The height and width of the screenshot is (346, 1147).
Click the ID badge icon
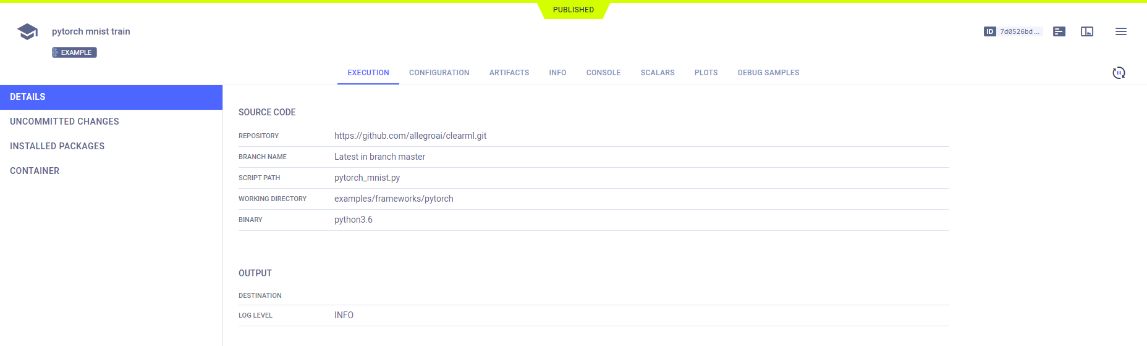[x=989, y=31]
